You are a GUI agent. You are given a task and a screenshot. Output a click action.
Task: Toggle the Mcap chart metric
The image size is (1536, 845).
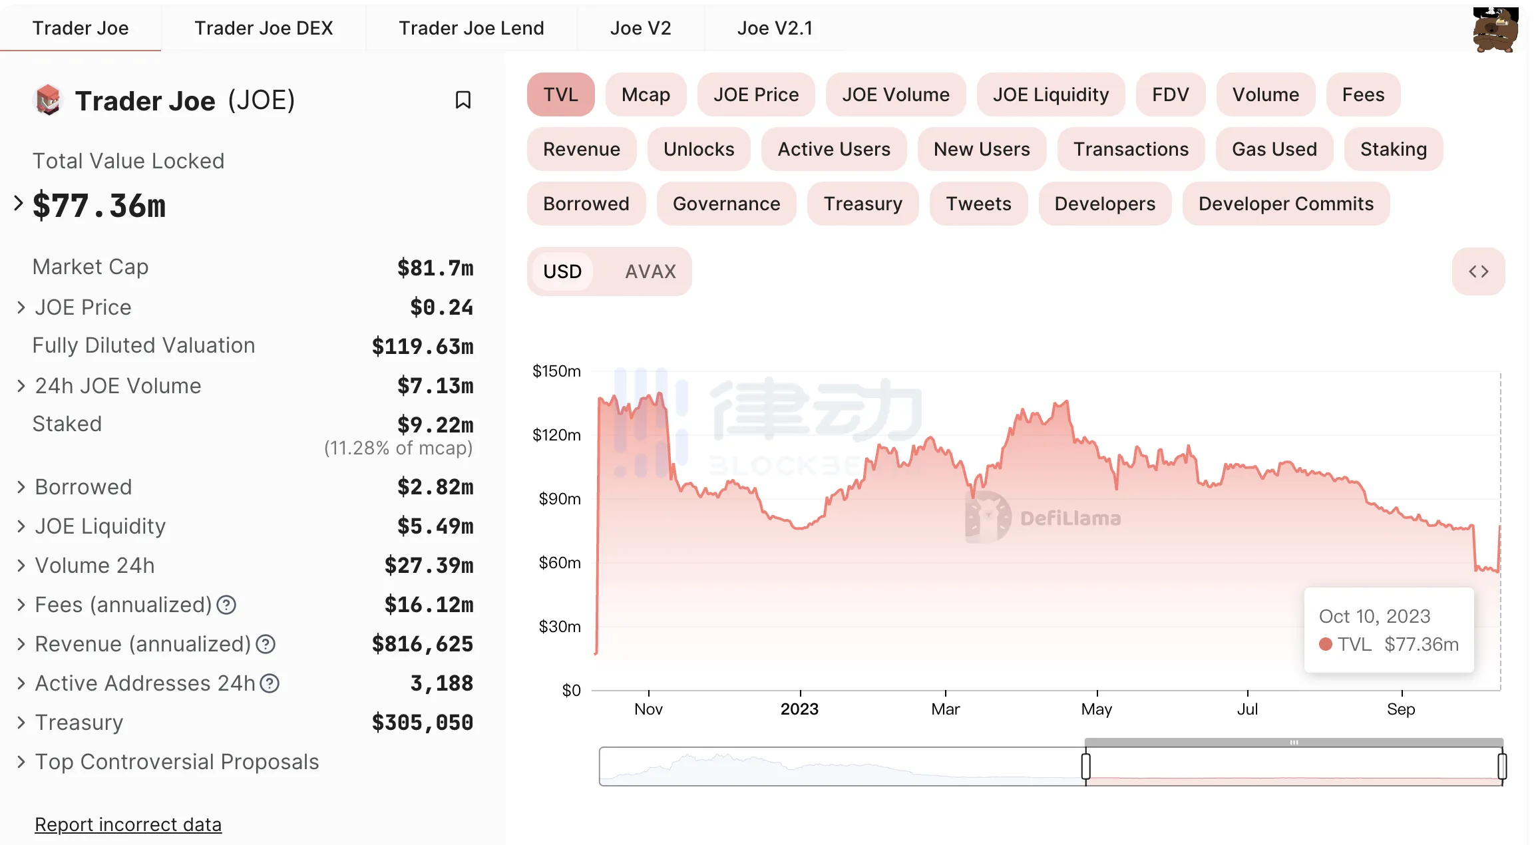pyautogui.click(x=646, y=94)
